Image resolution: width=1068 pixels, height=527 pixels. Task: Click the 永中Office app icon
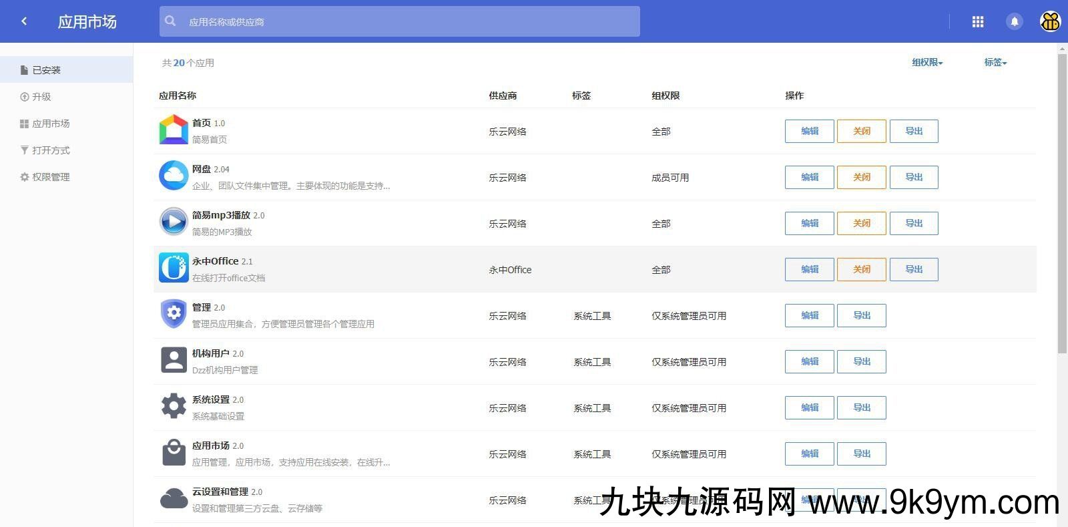pos(174,269)
